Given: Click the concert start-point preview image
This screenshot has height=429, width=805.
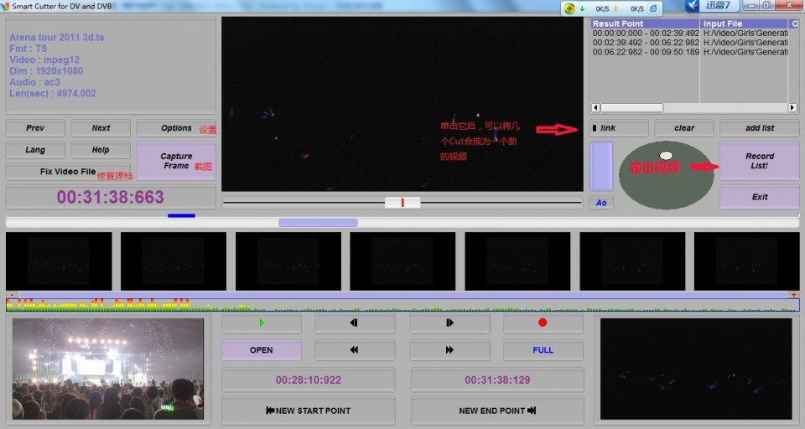Looking at the screenshot, I should tap(108, 369).
